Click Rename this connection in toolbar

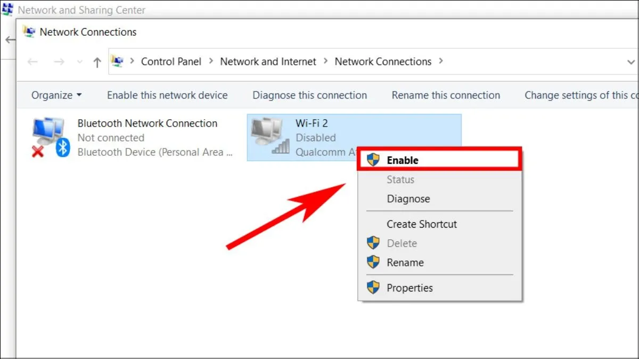[446, 95]
